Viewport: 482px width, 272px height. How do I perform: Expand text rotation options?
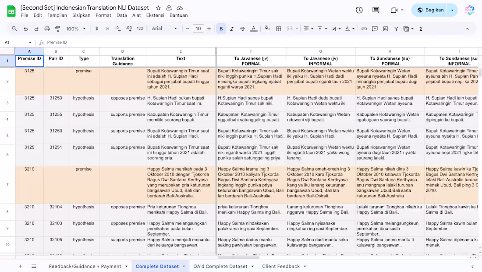353,29
